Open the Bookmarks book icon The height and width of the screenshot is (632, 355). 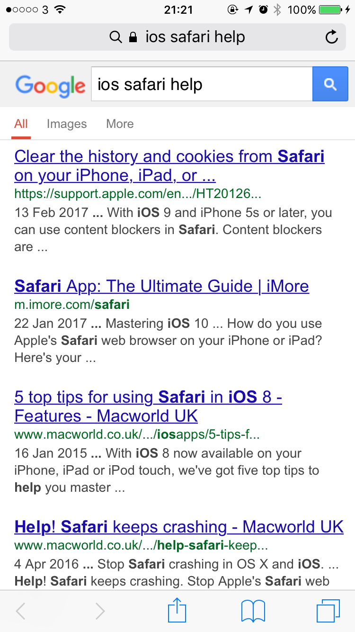coord(253,611)
